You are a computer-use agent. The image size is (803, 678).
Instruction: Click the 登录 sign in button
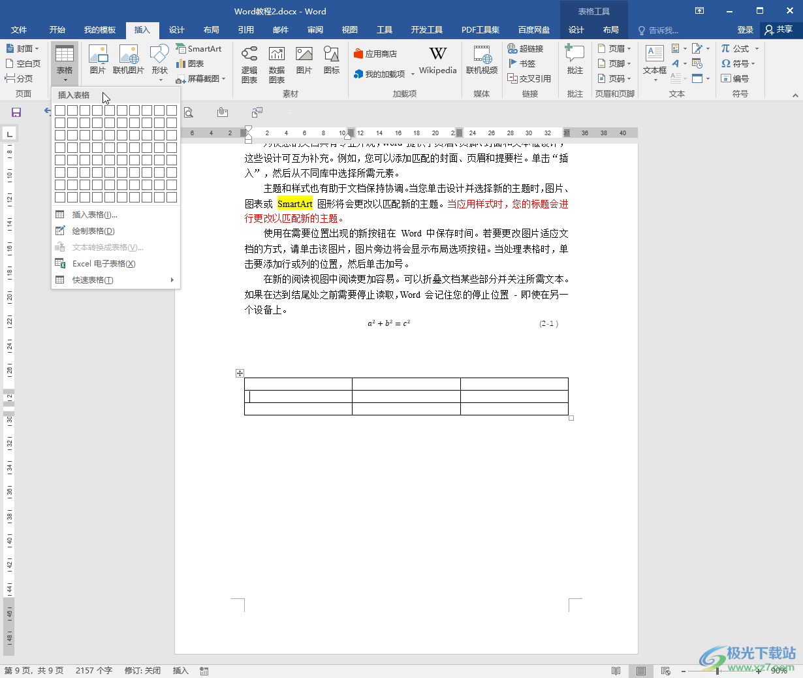tap(745, 30)
